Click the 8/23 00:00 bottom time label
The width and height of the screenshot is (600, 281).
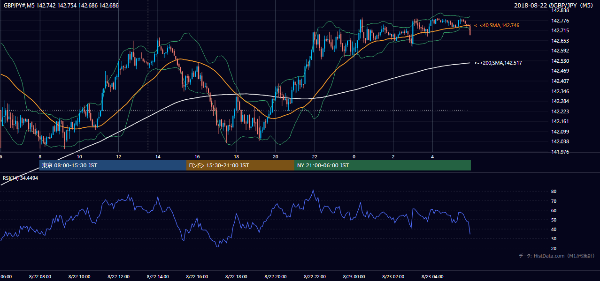click(354, 276)
